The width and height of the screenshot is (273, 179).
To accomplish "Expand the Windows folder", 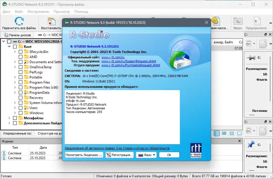I will pos(15,113).
